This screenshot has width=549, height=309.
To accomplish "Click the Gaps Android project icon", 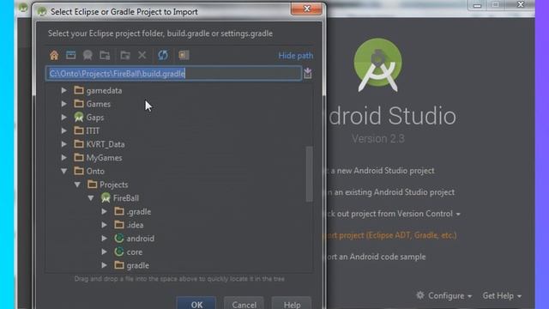I will coord(79,117).
